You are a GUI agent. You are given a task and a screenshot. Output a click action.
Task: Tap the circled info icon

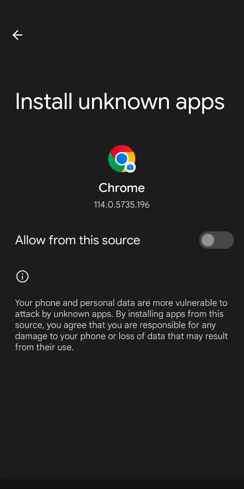[x=22, y=276]
